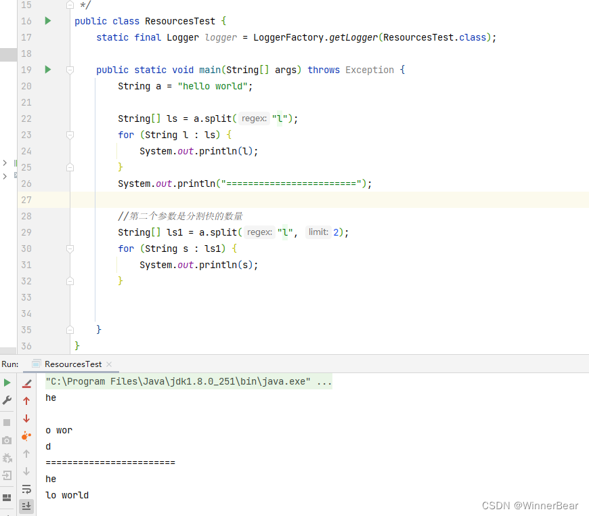Image resolution: width=589 pixels, height=516 pixels.
Task: Toggle scroll to end of console
Action: tap(26, 507)
